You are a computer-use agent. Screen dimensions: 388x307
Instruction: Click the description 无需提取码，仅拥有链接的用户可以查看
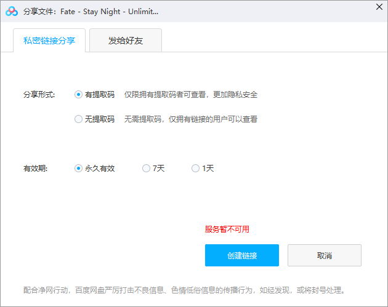click(x=191, y=119)
